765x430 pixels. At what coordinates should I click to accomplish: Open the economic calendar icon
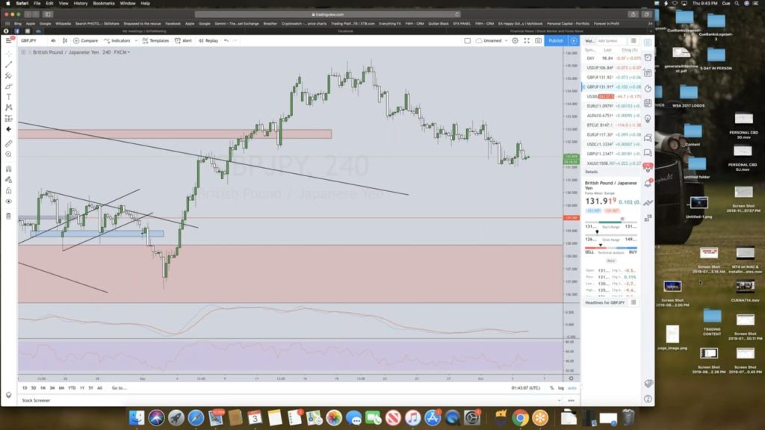point(648,103)
